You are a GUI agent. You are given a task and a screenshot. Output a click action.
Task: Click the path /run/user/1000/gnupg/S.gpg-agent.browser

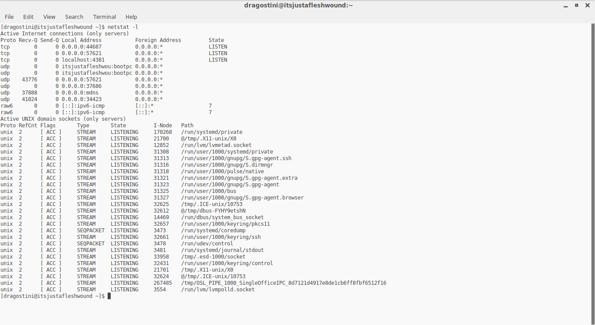pos(242,198)
